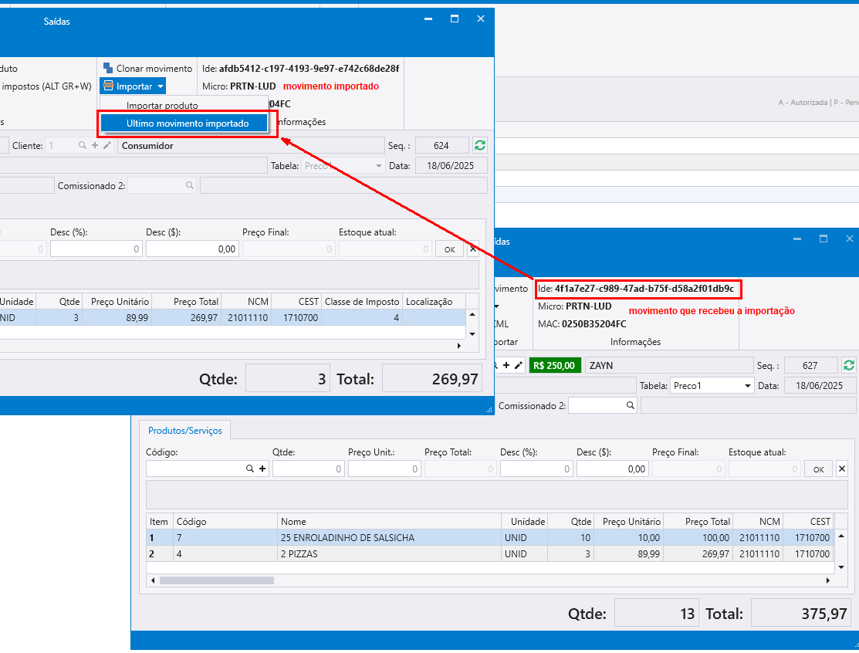859x653 pixels.
Task: Click the refresh icon beside Seq. 624
Action: pos(480,145)
